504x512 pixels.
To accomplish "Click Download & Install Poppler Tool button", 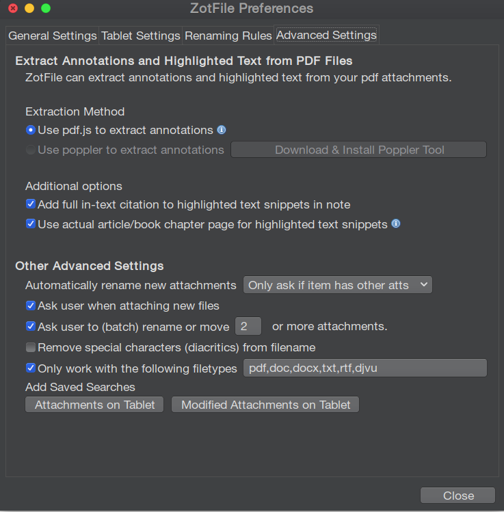I will point(358,150).
